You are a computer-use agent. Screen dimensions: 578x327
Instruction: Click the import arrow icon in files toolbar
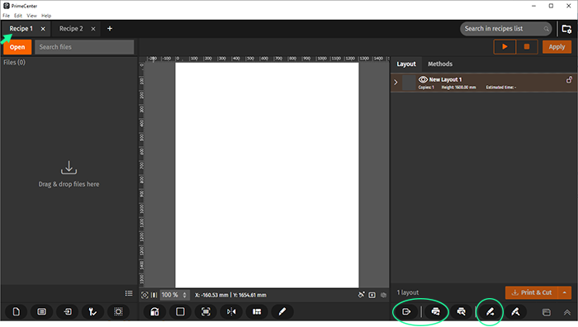click(68, 312)
